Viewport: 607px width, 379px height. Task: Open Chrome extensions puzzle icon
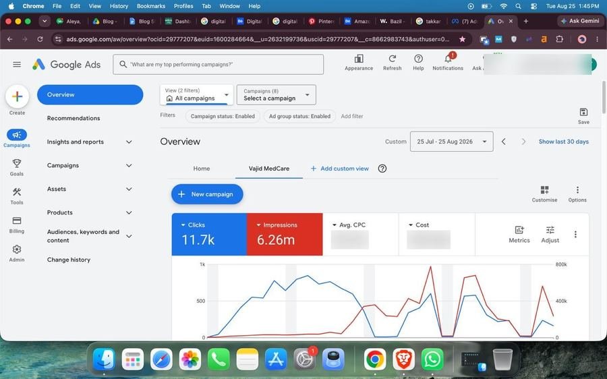pyautogui.click(x=559, y=39)
